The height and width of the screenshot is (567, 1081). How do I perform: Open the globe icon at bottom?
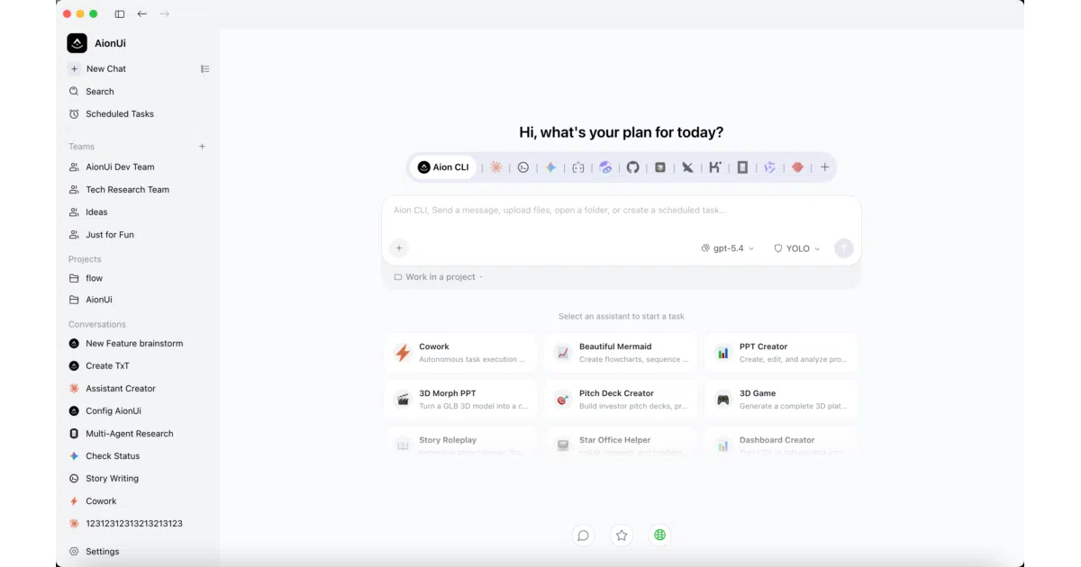coord(659,535)
